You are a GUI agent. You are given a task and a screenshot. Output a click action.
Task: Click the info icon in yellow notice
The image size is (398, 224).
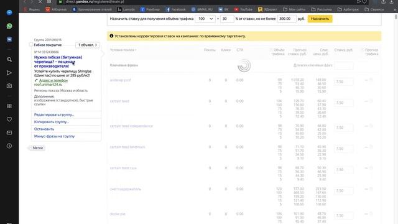(111, 36)
